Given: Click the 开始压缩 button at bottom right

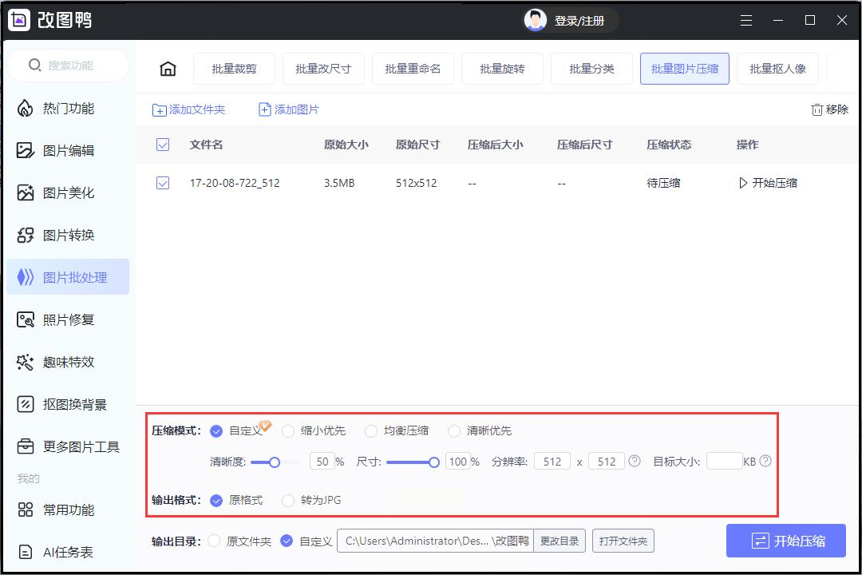Looking at the screenshot, I should pos(785,541).
